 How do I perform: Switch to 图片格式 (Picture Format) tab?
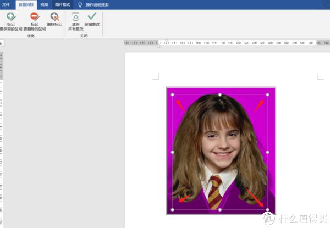pos(63,4)
